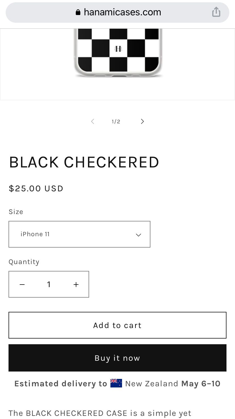Tap the share icon in address bar
235x419 pixels.
(x=216, y=12)
